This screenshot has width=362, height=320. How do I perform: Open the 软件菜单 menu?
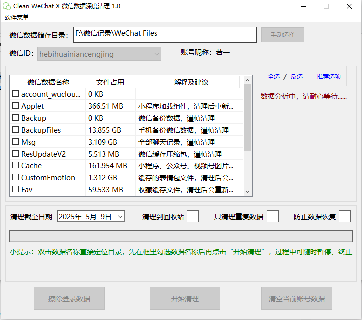pos(17,17)
